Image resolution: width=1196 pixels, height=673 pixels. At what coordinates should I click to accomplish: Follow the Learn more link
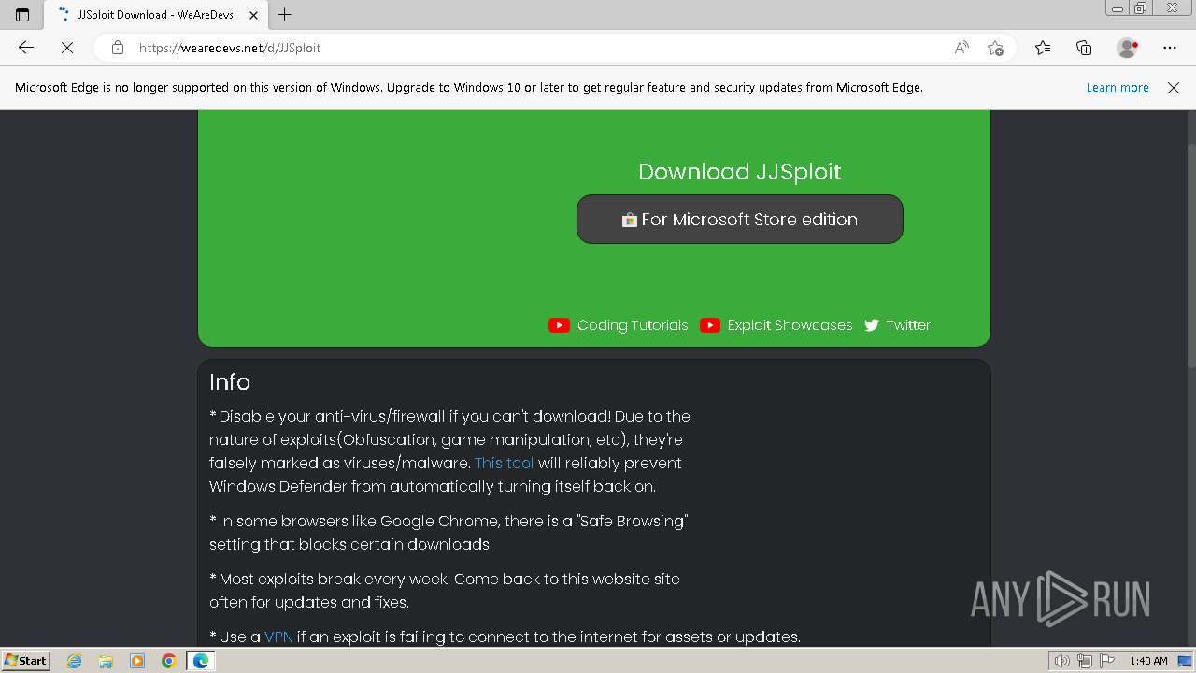pos(1118,87)
